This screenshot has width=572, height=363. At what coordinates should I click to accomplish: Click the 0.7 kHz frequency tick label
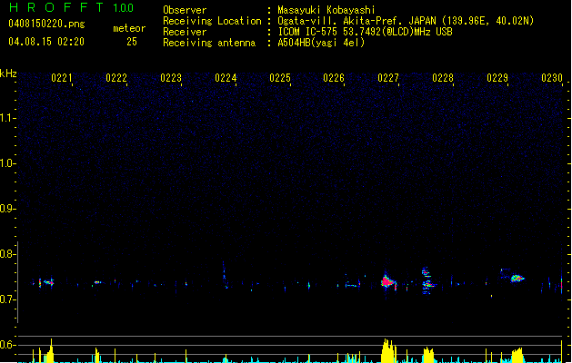(x=7, y=299)
